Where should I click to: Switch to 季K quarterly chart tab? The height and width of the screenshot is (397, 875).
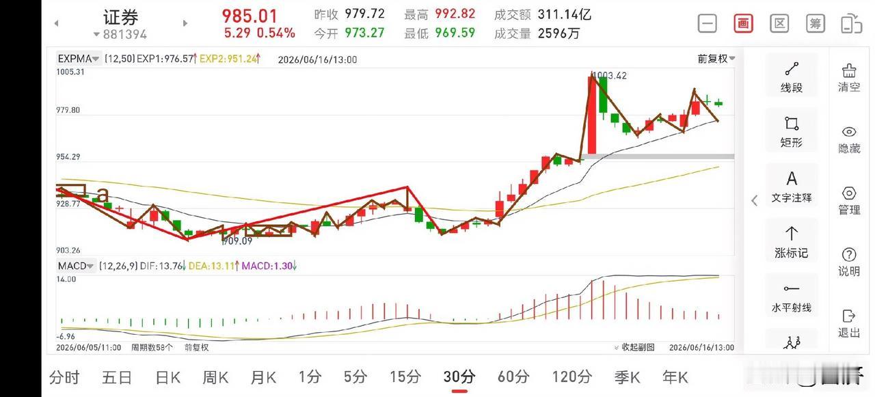click(x=627, y=377)
